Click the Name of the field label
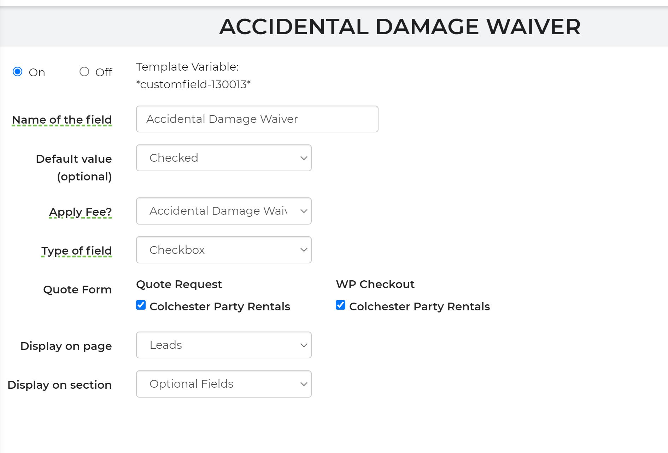The height and width of the screenshot is (453, 668). click(62, 120)
